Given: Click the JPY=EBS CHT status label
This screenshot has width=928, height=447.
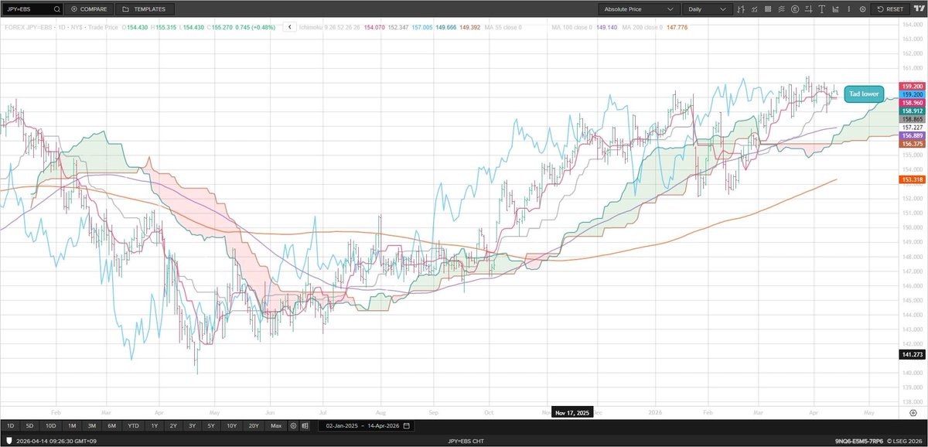Looking at the screenshot, I should [x=467, y=441].
